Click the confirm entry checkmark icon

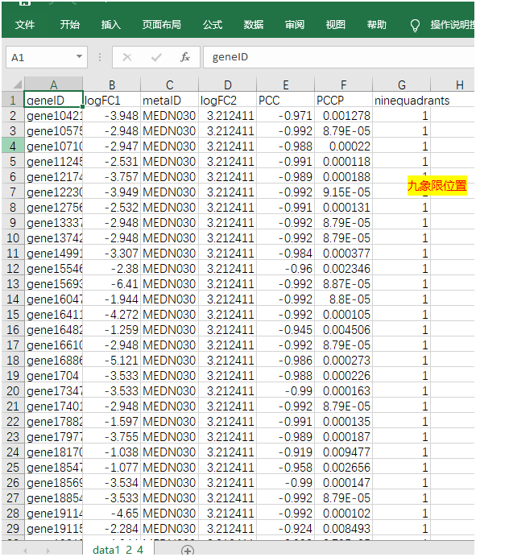pyautogui.click(x=156, y=57)
